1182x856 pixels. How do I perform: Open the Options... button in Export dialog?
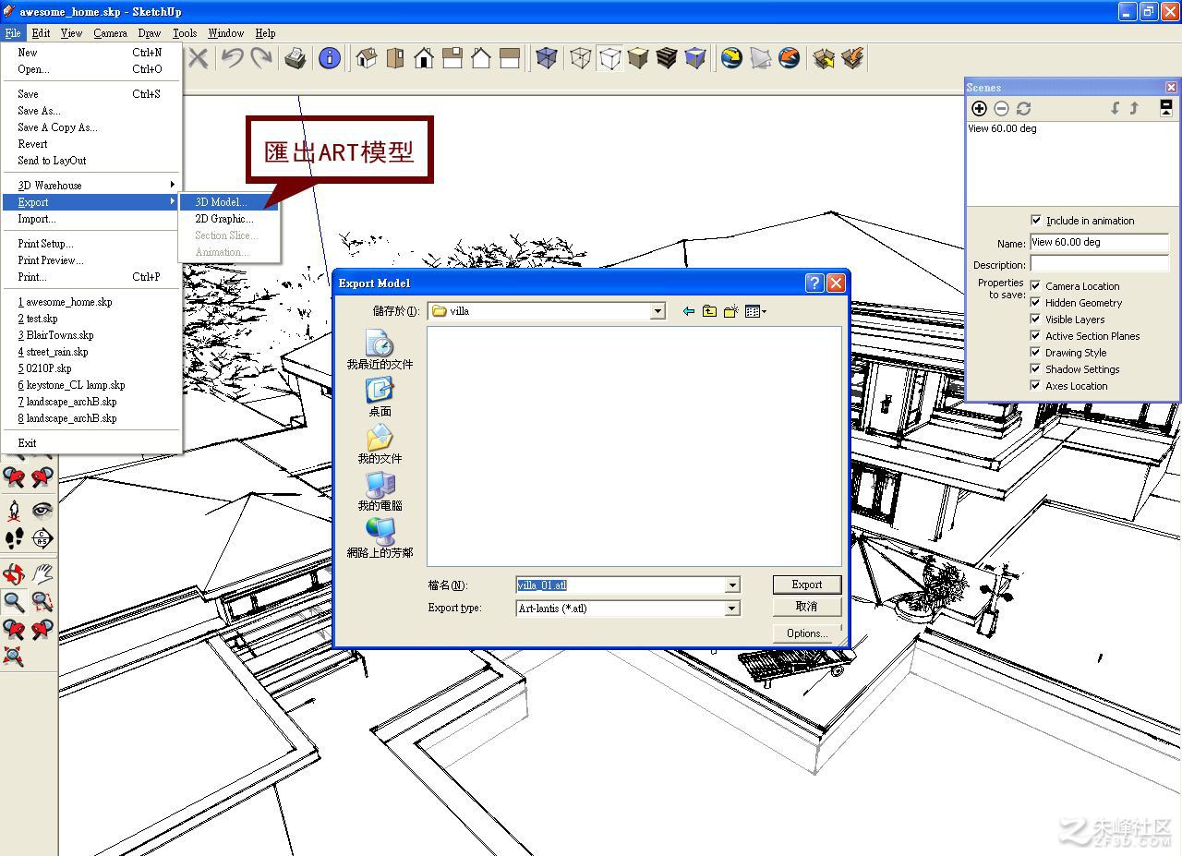tap(807, 633)
